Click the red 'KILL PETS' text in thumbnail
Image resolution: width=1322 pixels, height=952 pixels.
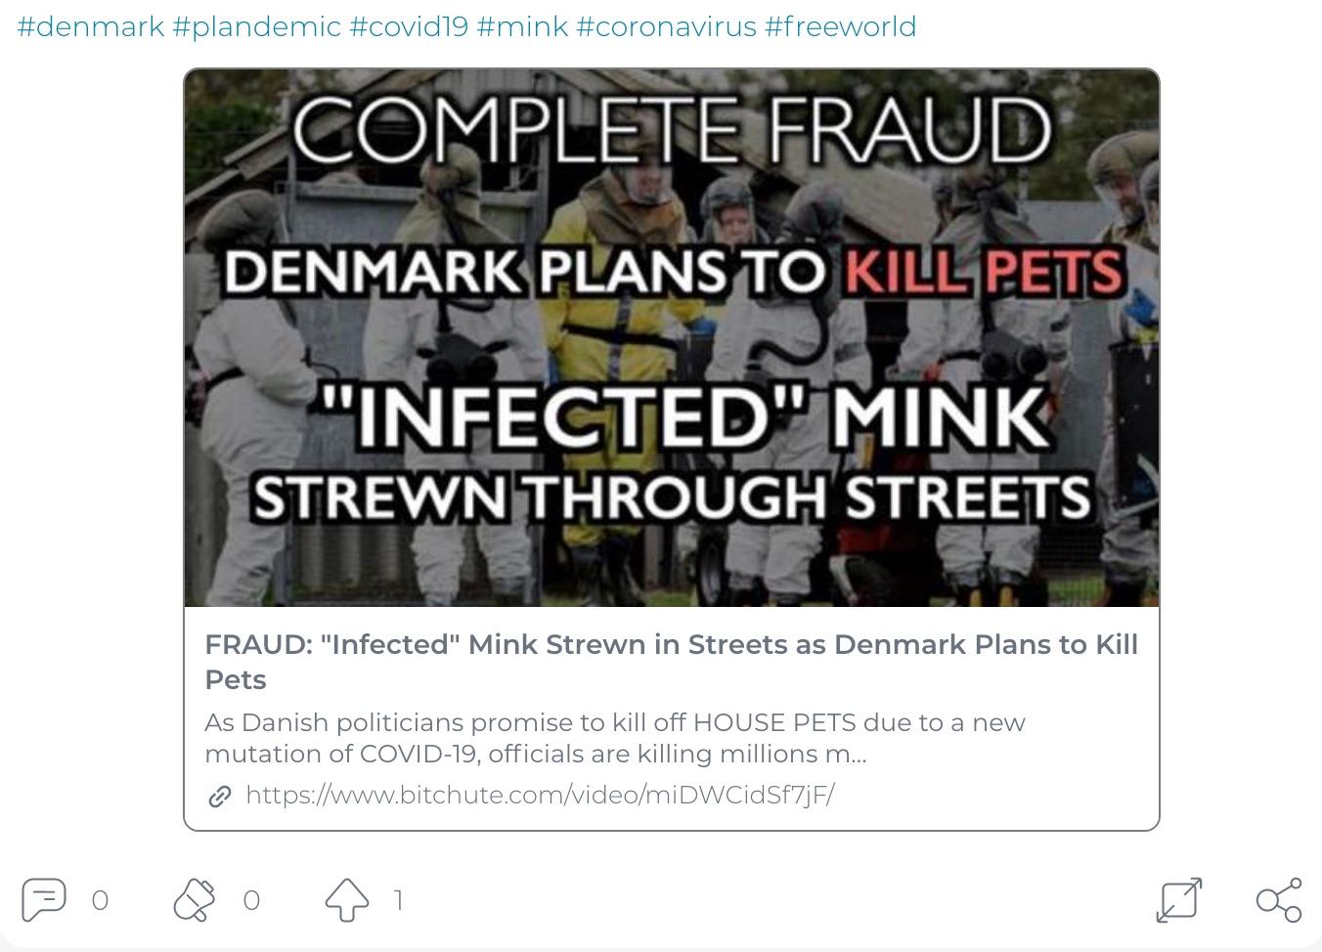point(983,272)
